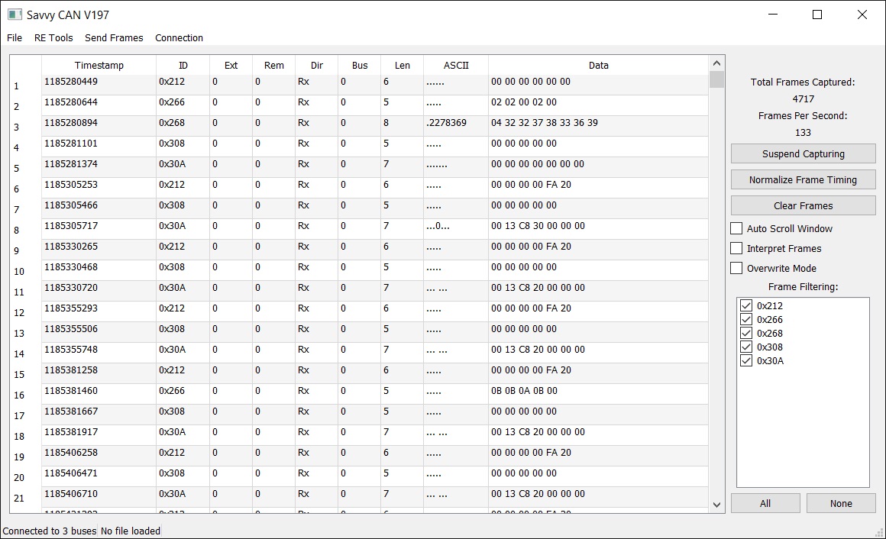The width and height of the screenshot is (886, 539).
Task: Open the RE Tools menu
Action: pyautogui.click(x=53, y=37)
